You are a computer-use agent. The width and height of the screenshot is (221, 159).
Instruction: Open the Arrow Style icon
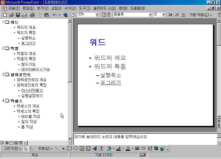click(150, 149)
